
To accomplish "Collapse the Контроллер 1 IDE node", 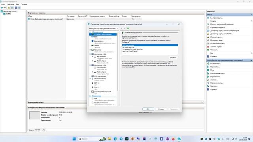I will point(90,65).
